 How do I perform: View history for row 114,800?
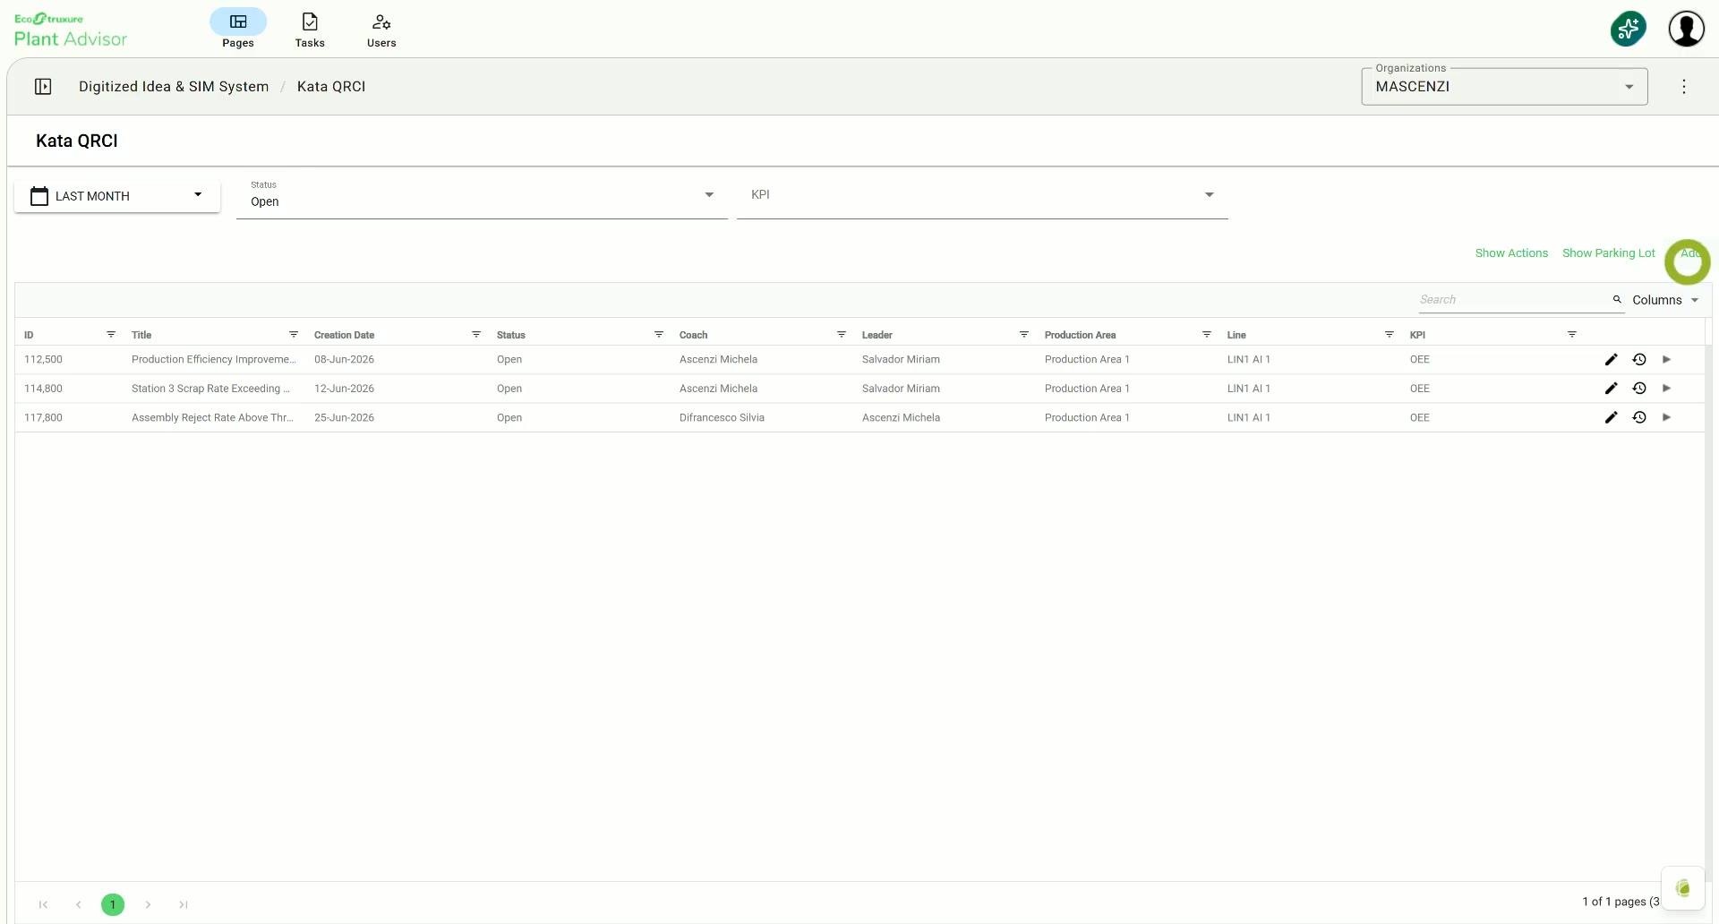pos(1639,389)
